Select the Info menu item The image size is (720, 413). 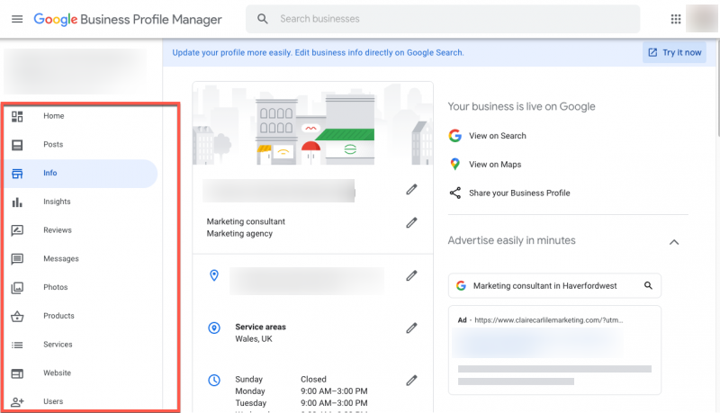point(50,173)
